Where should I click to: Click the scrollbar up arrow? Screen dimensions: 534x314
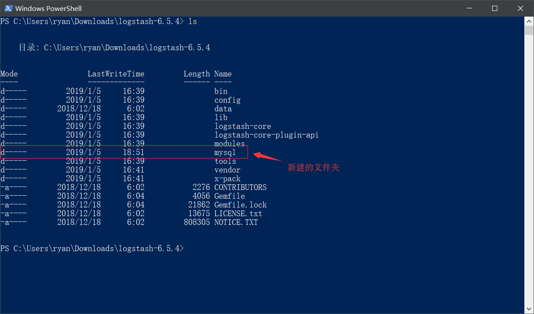[x=529, y=21]
